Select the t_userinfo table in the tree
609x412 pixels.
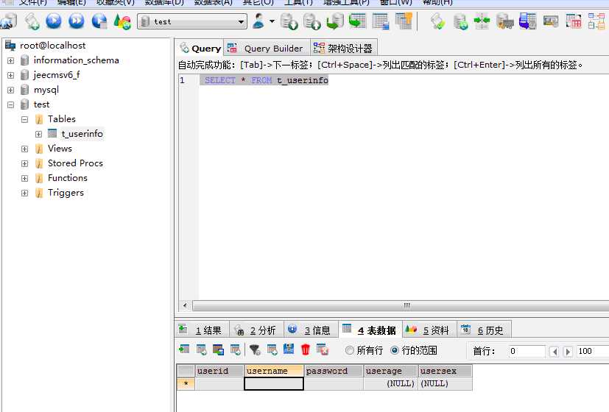point(82,134)
